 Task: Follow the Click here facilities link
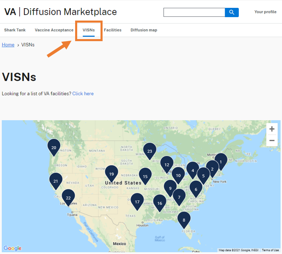click(x=83, y=94)
